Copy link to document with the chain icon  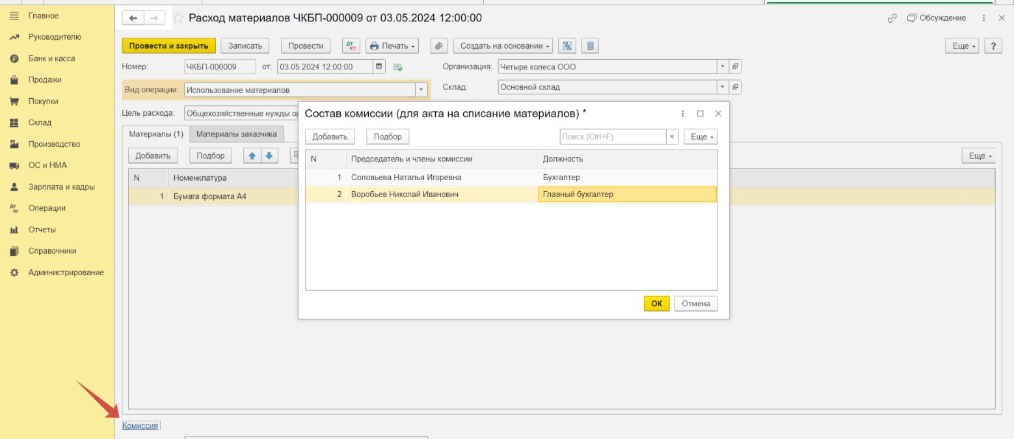pos(892,18)
